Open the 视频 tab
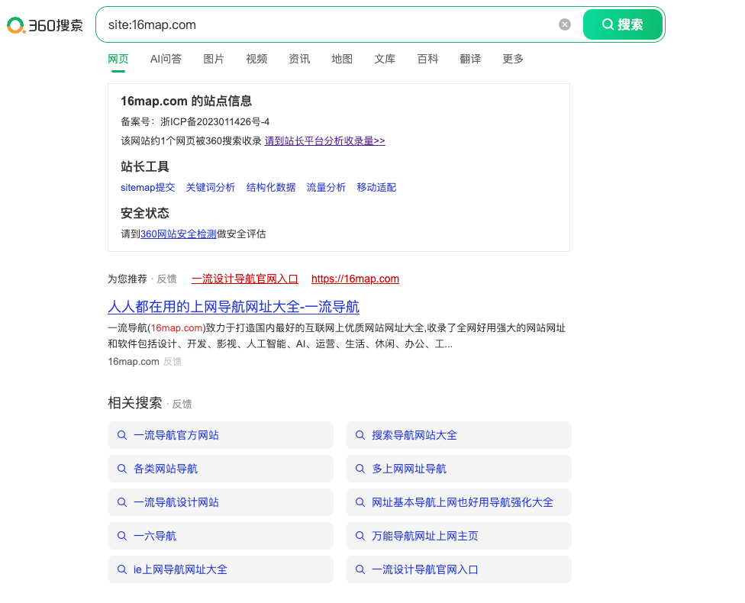 (x=256, y=59)
